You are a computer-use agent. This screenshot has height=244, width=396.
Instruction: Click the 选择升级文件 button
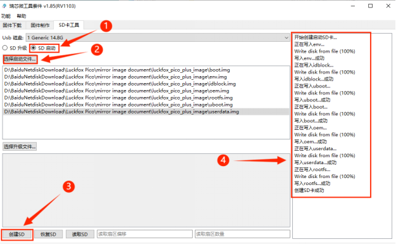tap(20, 146)
